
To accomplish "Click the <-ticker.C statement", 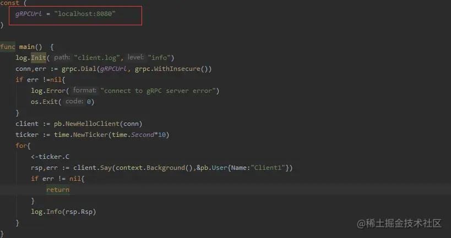I will [50, 157].
